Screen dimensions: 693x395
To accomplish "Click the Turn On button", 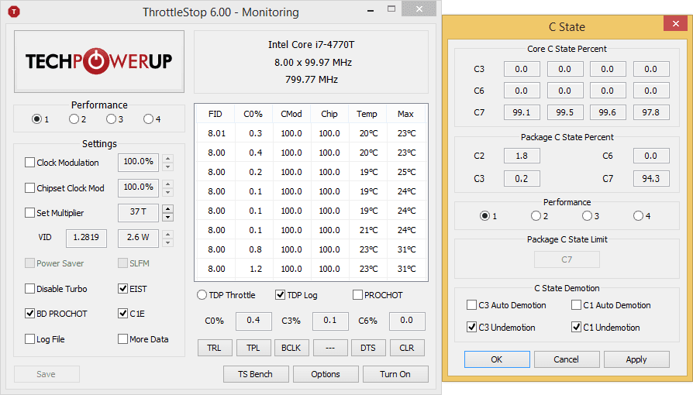I will pyautogui.click(x=395, y=374).
